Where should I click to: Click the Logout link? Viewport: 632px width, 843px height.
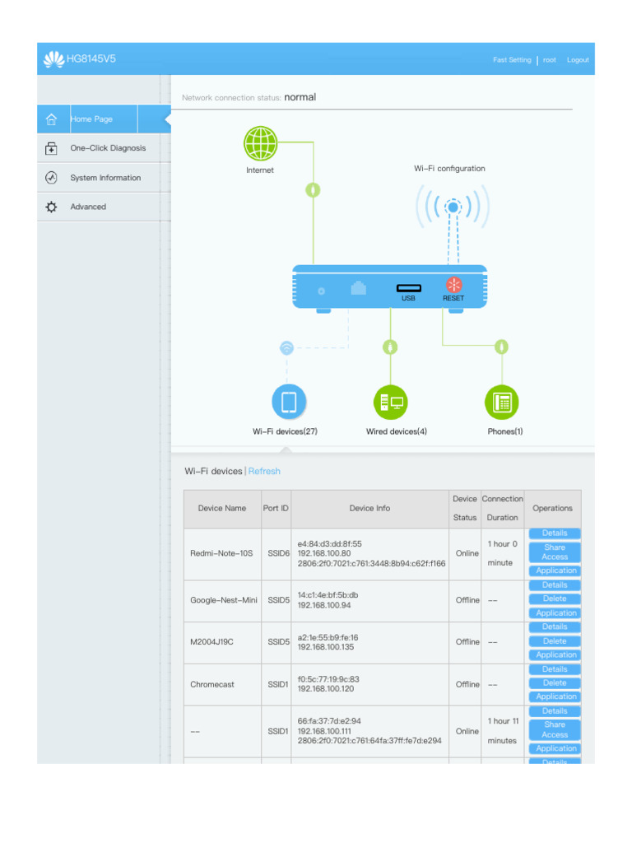578,59
